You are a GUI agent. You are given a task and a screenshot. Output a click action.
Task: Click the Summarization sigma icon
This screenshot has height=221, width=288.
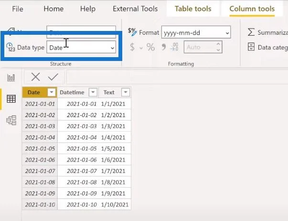tap(251, 32)
